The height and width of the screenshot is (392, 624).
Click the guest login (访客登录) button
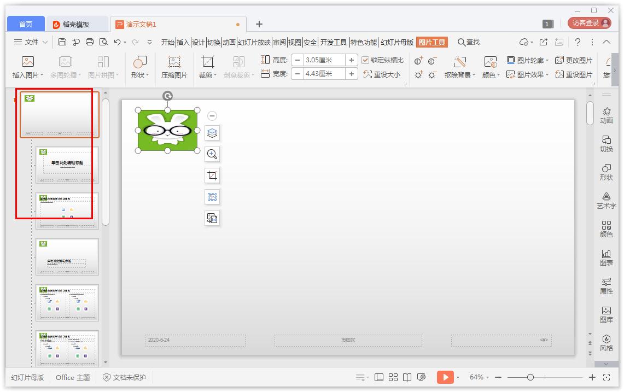(x=590, y=23)
